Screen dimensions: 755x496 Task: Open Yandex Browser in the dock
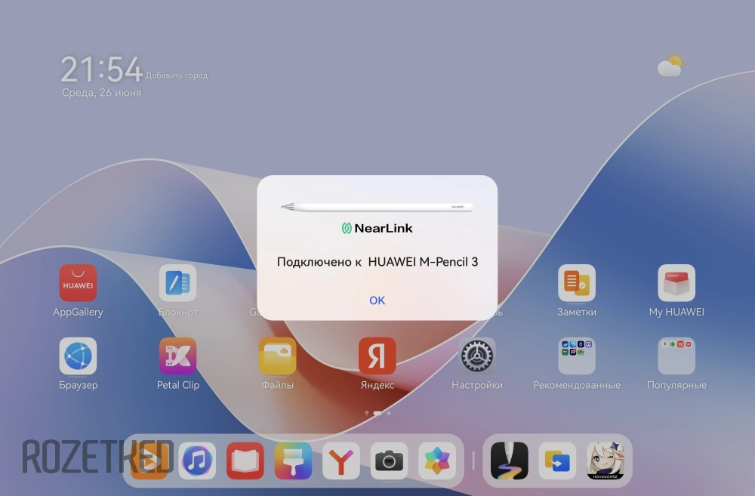pos(341,461)
